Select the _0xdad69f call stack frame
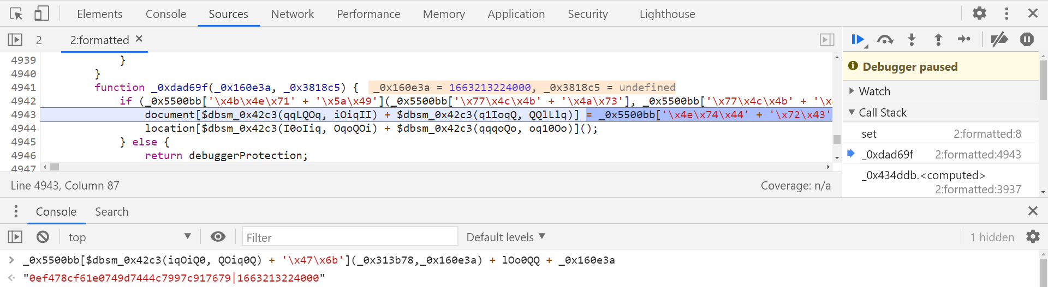Screen dimensions: 1048x287 click(x=940, y=154)
